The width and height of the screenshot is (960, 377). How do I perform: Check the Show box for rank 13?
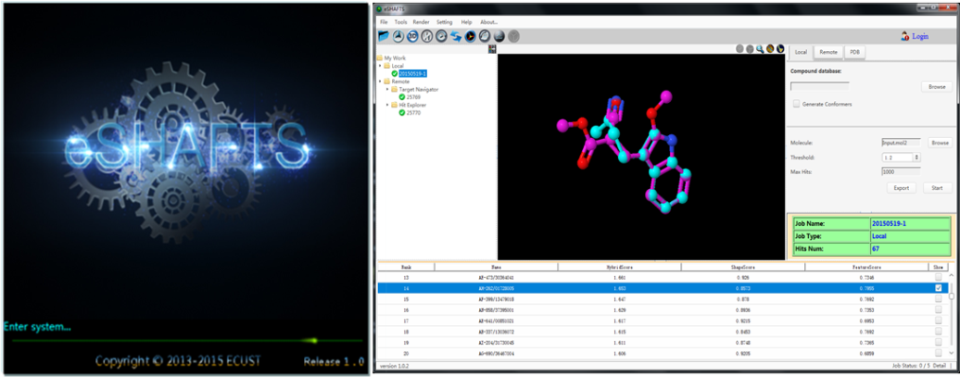click(939, 277)
